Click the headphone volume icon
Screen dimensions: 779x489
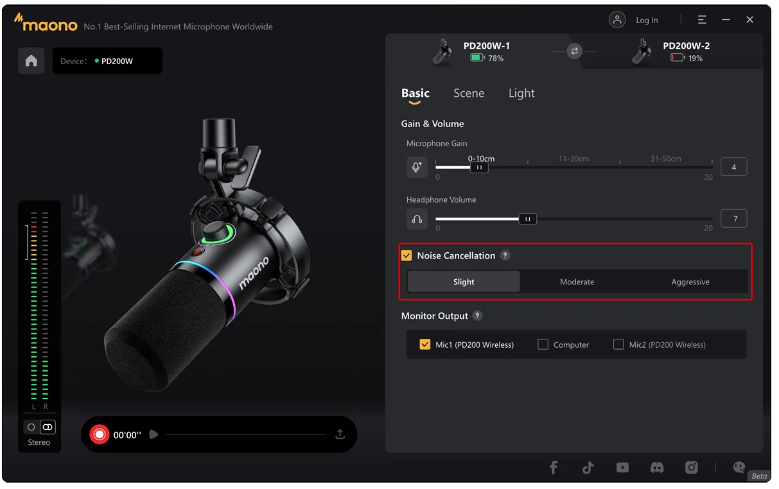tap(417, 219)
